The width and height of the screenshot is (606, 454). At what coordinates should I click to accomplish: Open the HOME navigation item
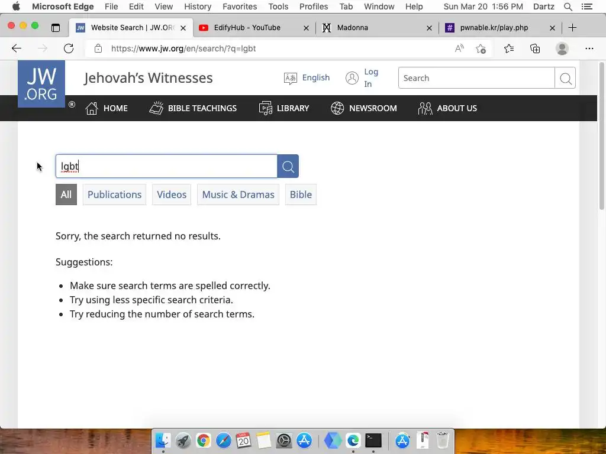pyautogui.click(x=107, y=109)
